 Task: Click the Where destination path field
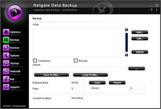coord(79,69)
